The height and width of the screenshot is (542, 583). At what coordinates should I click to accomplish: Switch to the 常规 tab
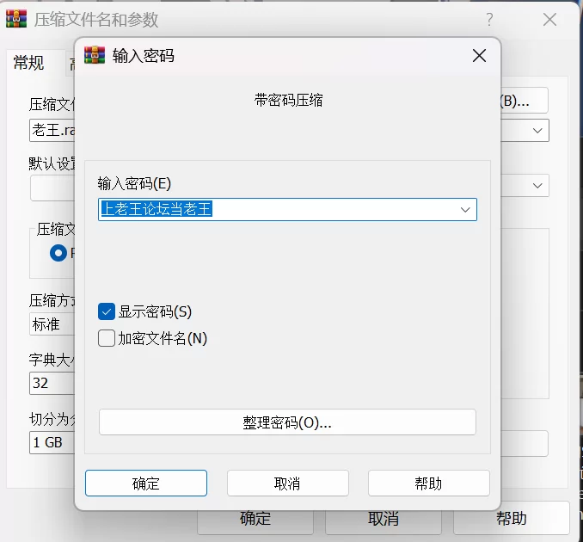(28, 63)
